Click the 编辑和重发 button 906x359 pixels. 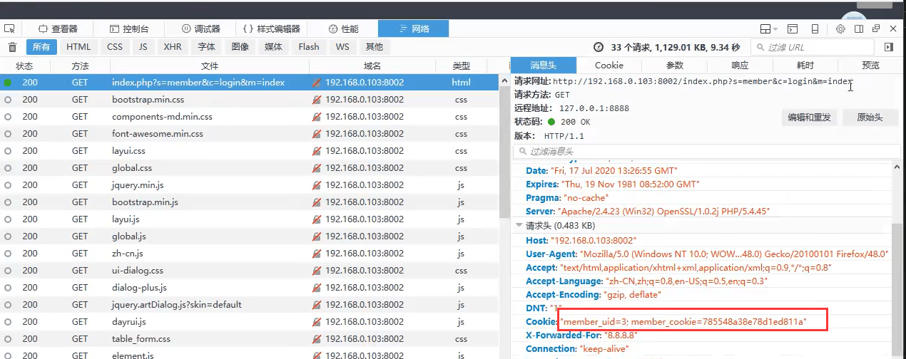pos(809,118)
